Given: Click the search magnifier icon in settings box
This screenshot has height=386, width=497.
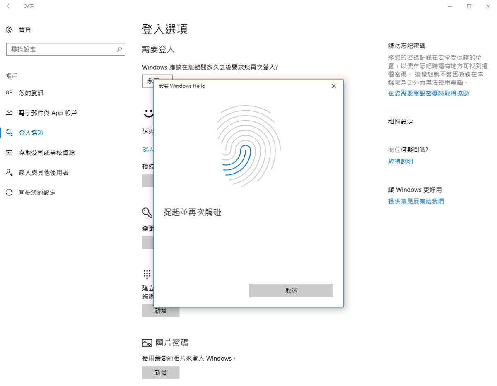Looking at the screenshot, I should 119,49.
